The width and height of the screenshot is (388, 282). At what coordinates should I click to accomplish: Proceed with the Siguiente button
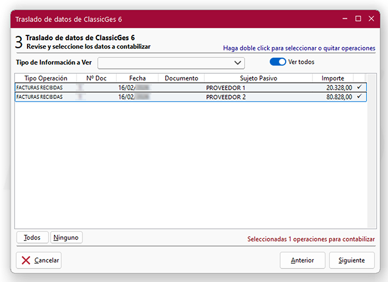(x=351, y=260)
